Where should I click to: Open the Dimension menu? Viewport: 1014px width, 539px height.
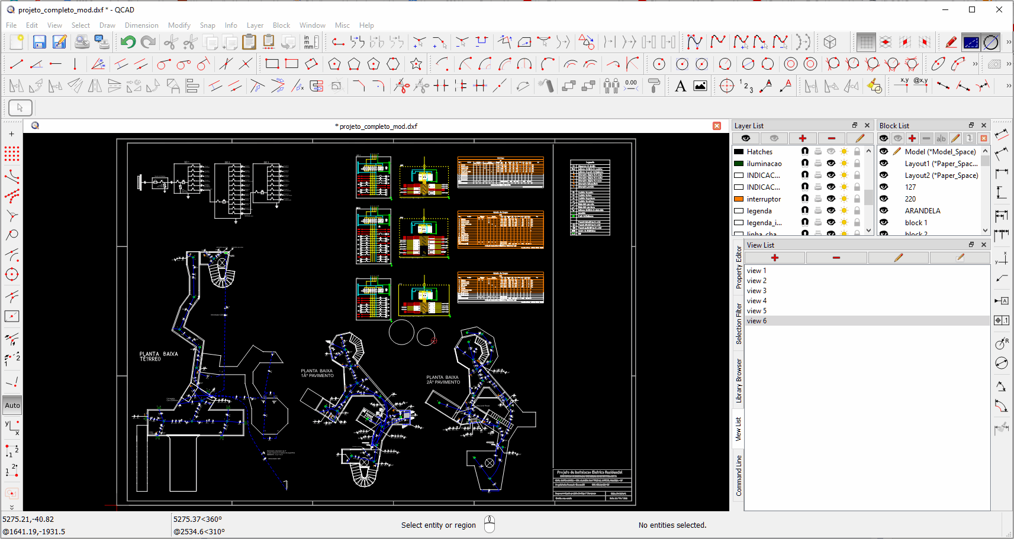(141, 25)
